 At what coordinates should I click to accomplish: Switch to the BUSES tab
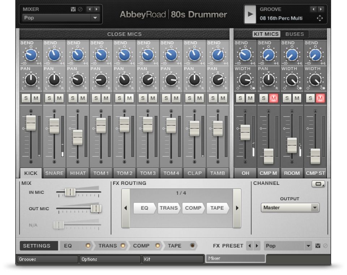(x=295, y=34)
